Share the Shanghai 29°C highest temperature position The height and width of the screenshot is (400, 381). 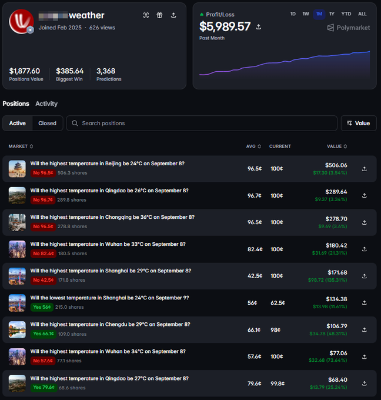365,276
